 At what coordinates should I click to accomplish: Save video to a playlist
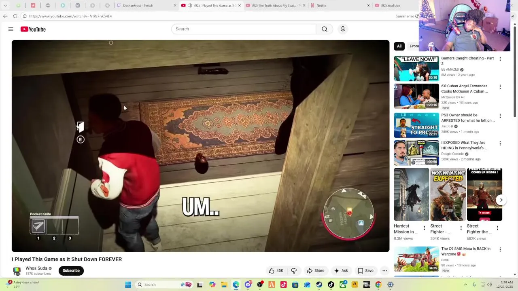(x=365, y=271)
